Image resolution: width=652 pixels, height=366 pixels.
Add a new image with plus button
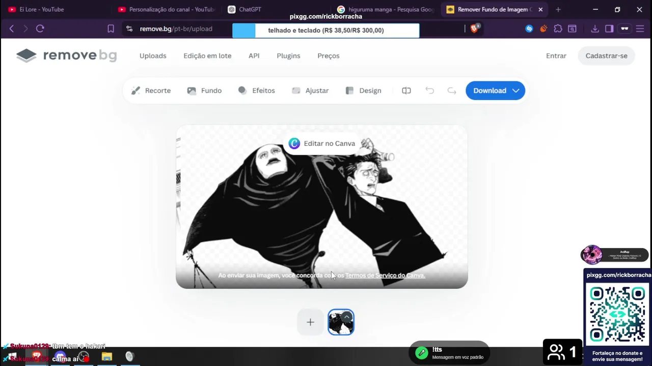310,322
